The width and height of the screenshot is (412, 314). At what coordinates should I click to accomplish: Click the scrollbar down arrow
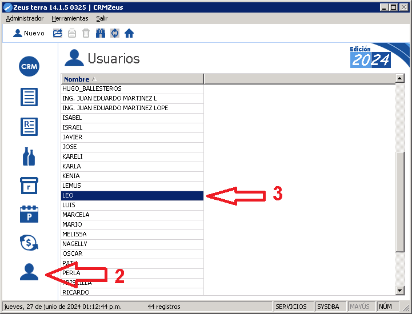[x=399, y=291]
